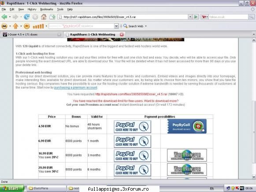Click the star bookmarks icon in the Yahoo toolbar
Image resolution: width=256 pixels, height=192 pixels.
tap(27, 26)
